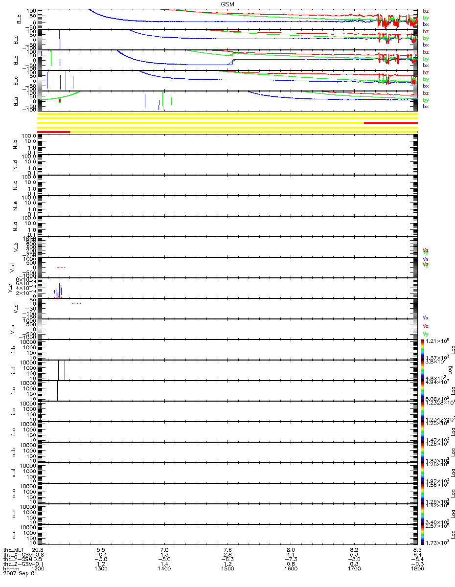Viewport: 455px width, 587px height.
Task: Click the N_a density panel label
Action: point(15,226)
